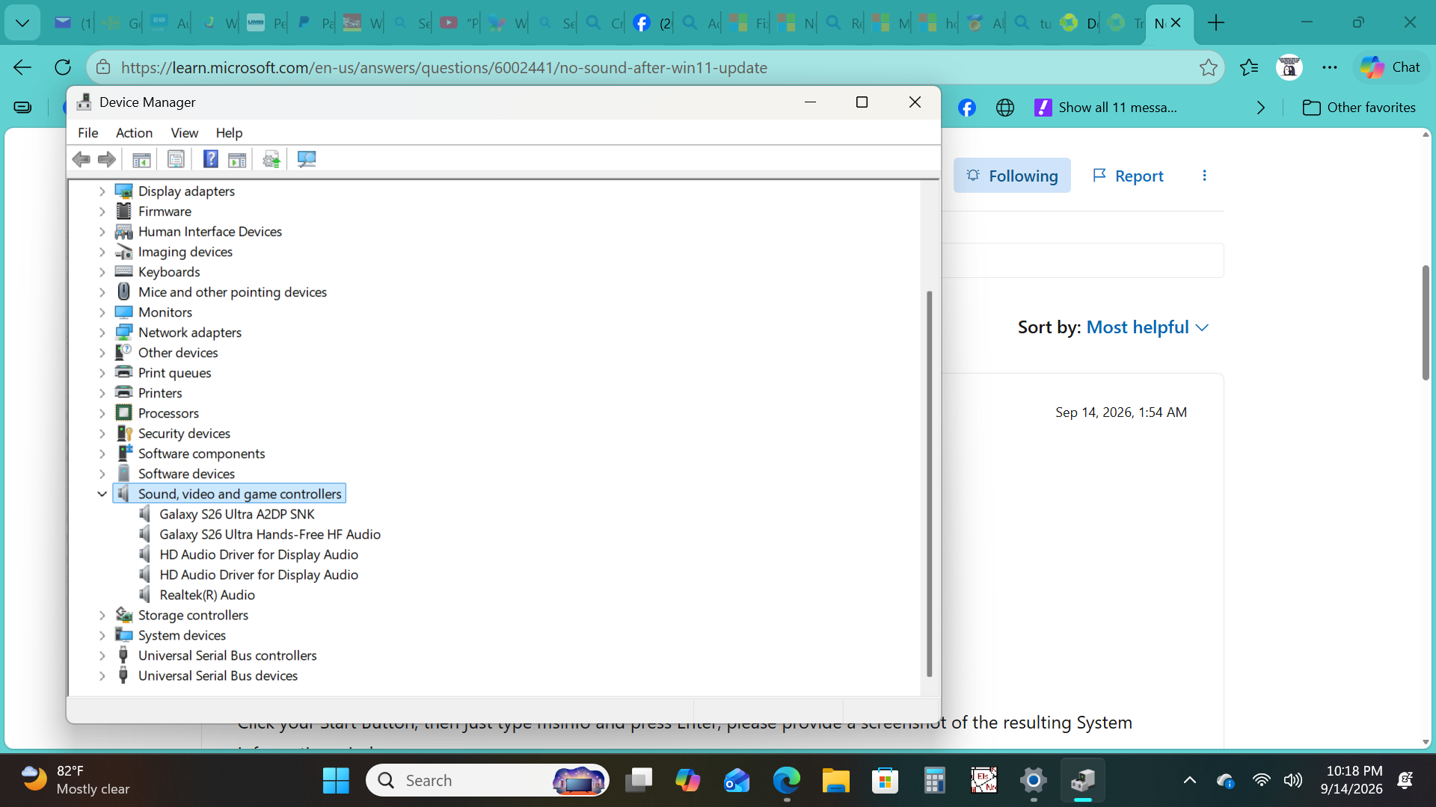Click the Keyboards category icon
The height and width of the screenshot is (807, 1436).
[123, 272]
